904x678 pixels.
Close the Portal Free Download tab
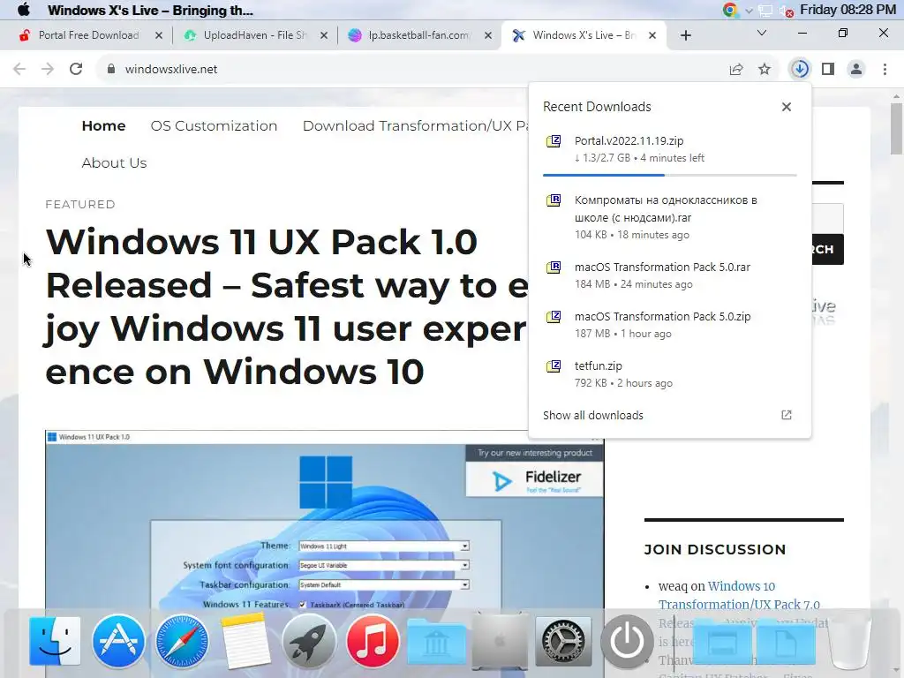(159, 35)
